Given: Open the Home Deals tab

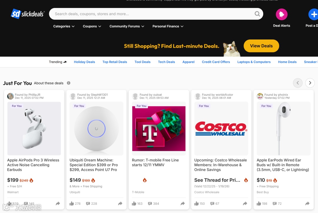Looking at the screenshot, I should coord(287,62).
